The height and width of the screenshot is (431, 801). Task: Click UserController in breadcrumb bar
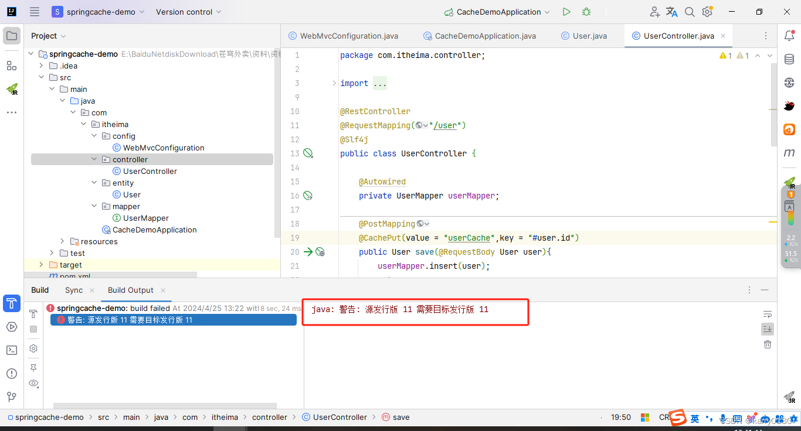335,418
